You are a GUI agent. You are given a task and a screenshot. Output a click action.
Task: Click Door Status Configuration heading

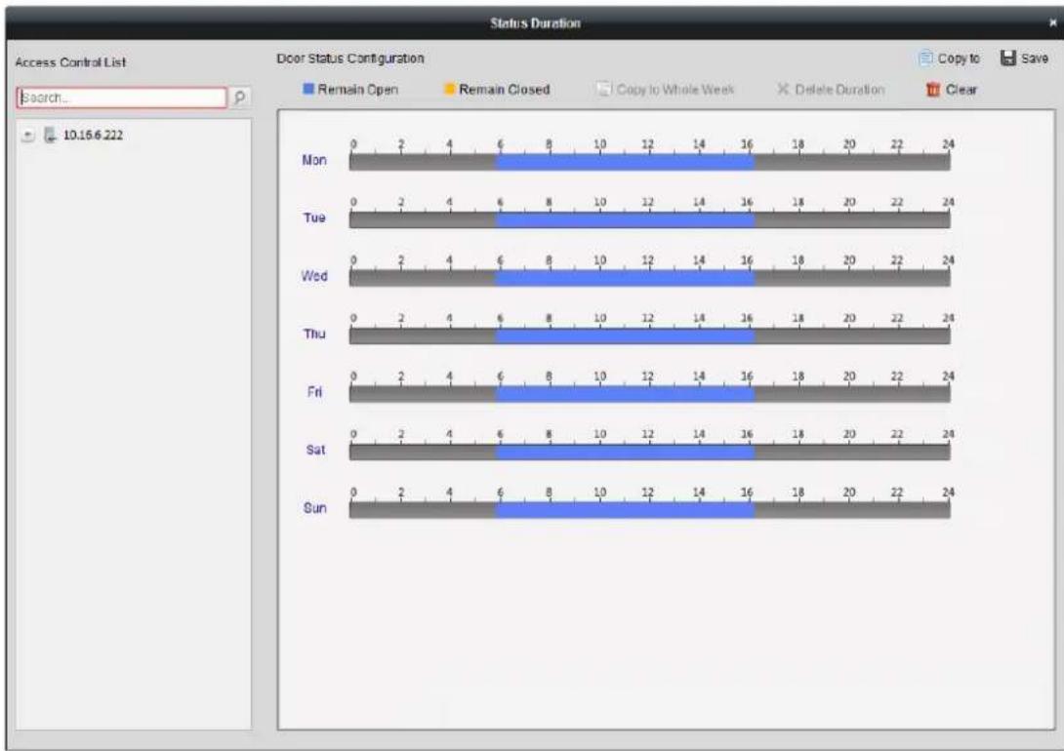click(x=350, y=59)
